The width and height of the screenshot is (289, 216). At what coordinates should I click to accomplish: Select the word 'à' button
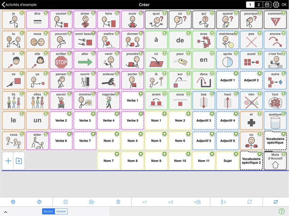coord(156,40)
